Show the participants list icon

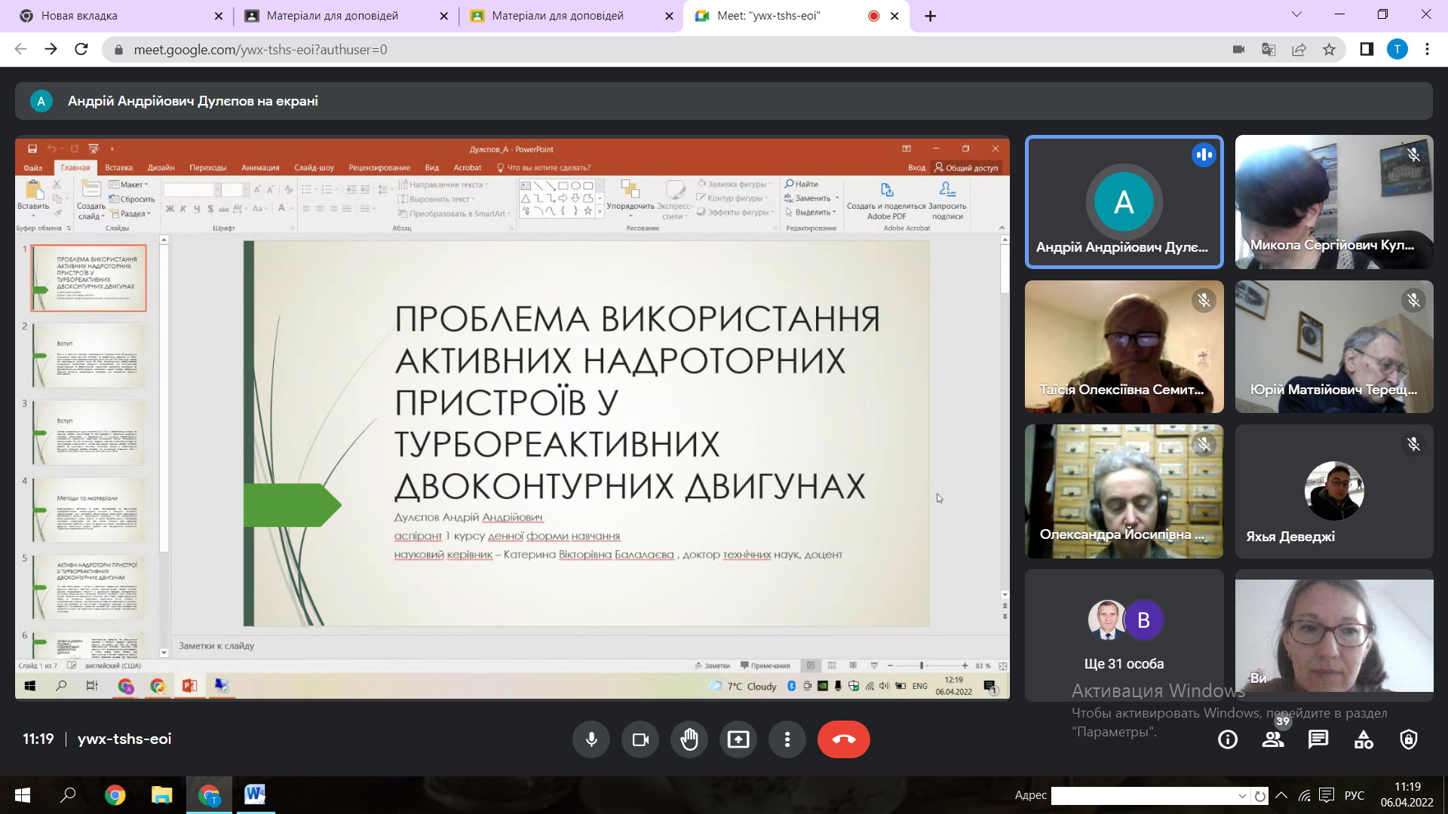tap(1273, 739)
